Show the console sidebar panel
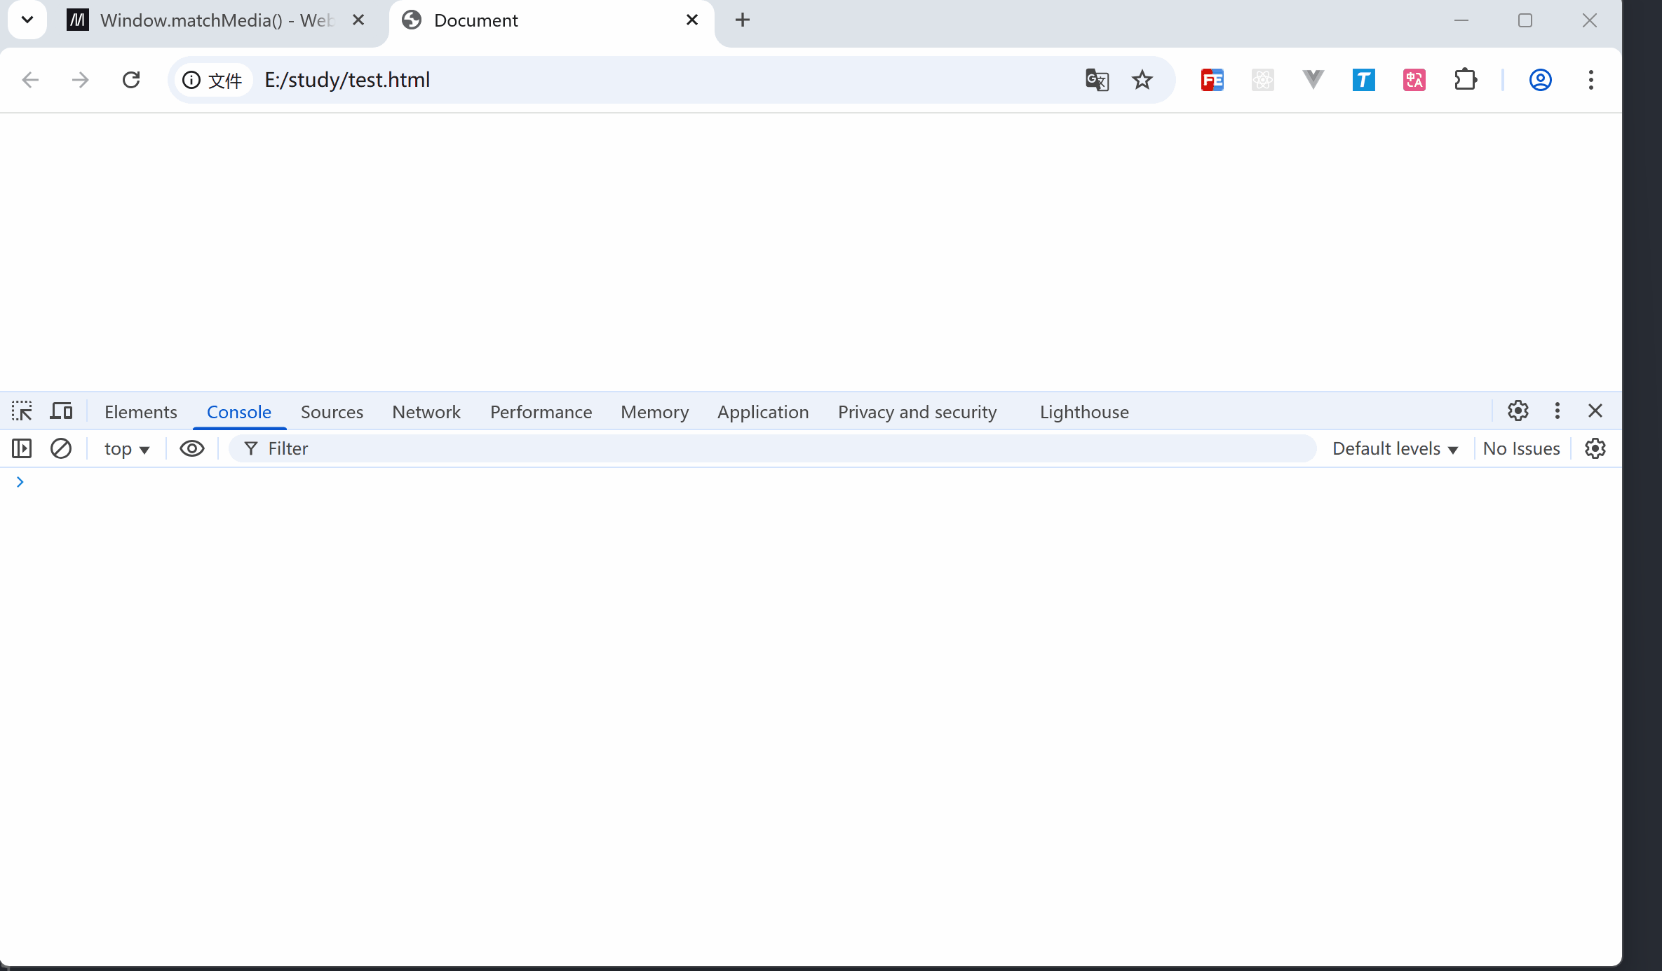The height and width of the screenshot is (971, 1662). point(22,448)
